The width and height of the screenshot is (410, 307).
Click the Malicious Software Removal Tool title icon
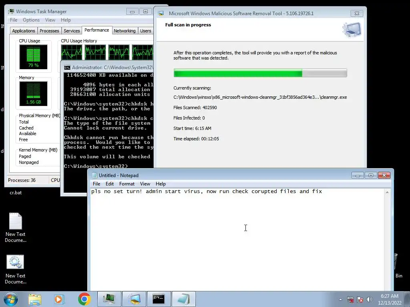(x=161, y=13)
